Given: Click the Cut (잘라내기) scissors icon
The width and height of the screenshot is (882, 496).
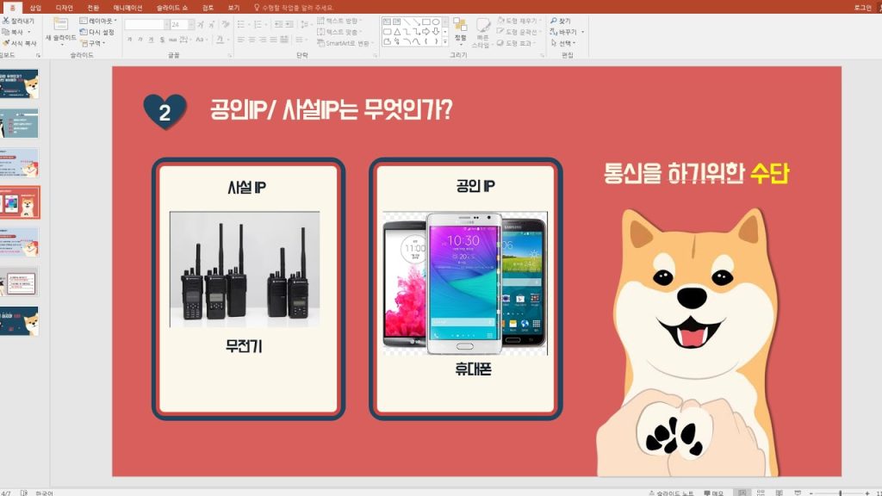Looking at the screenshot, I should point(6,20).
